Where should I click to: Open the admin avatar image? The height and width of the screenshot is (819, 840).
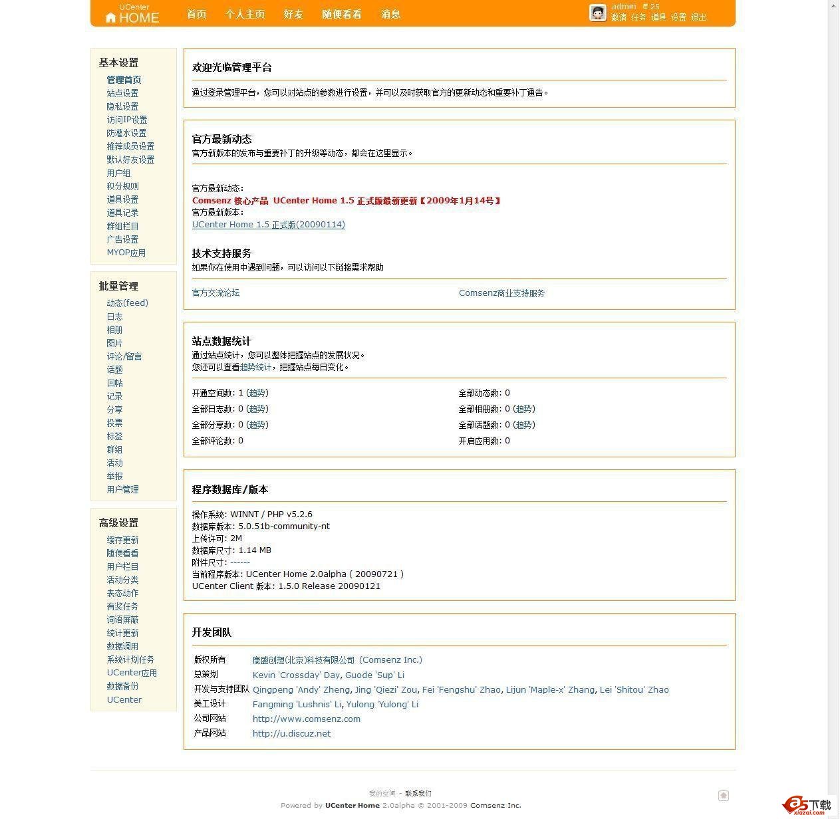(597, 13)
